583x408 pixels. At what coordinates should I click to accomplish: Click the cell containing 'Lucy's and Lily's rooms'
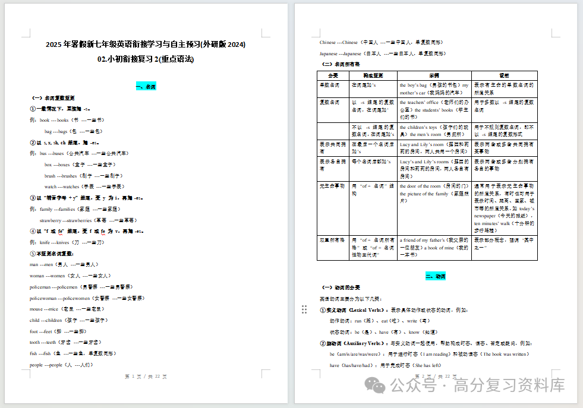pos(434,169)
